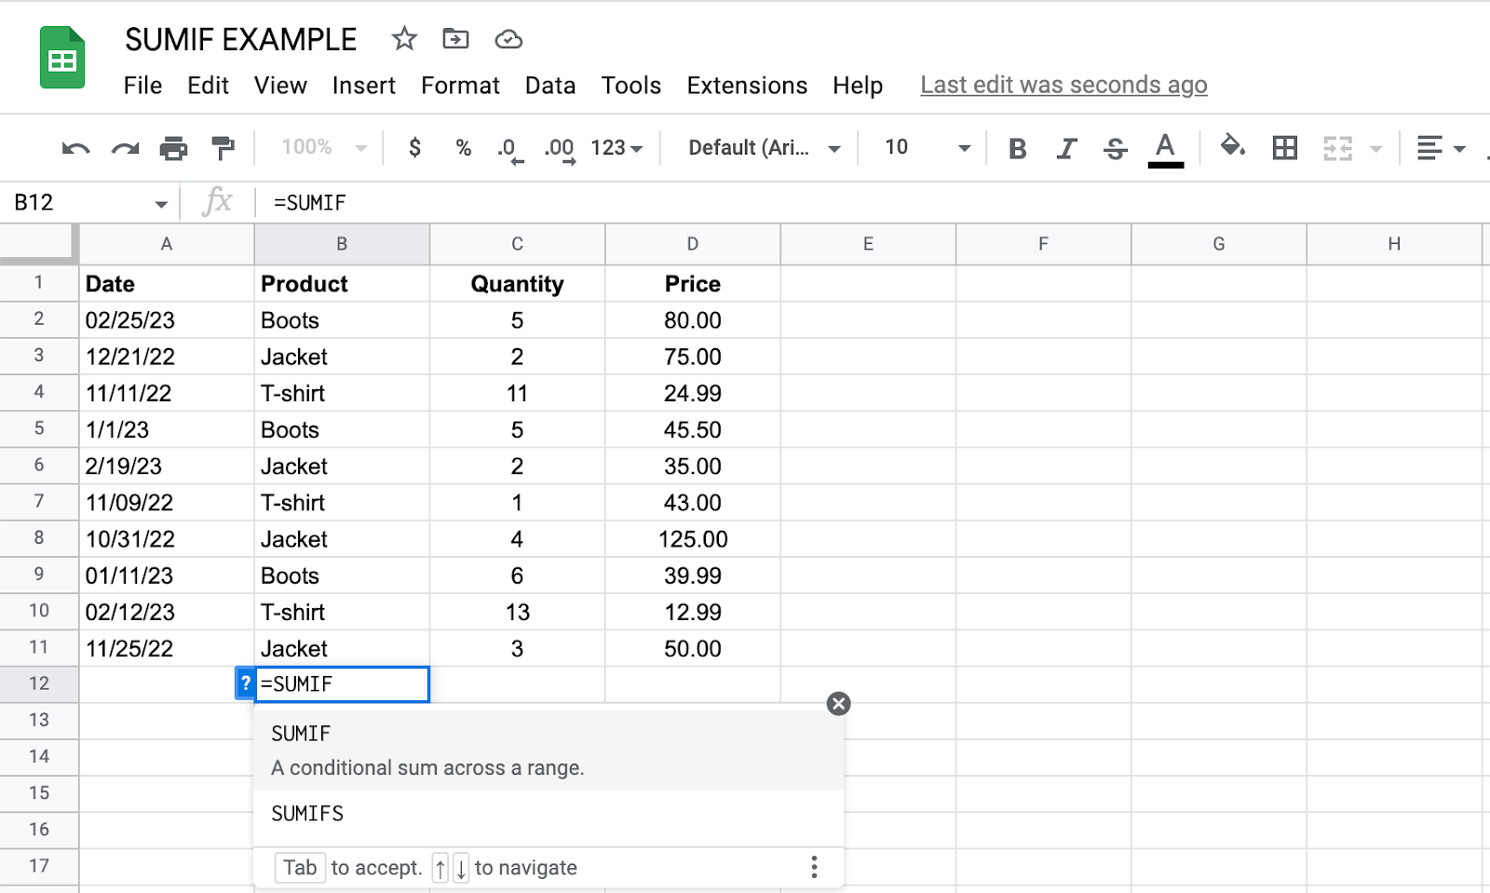Click the print icon

click(x=173, y=148)
